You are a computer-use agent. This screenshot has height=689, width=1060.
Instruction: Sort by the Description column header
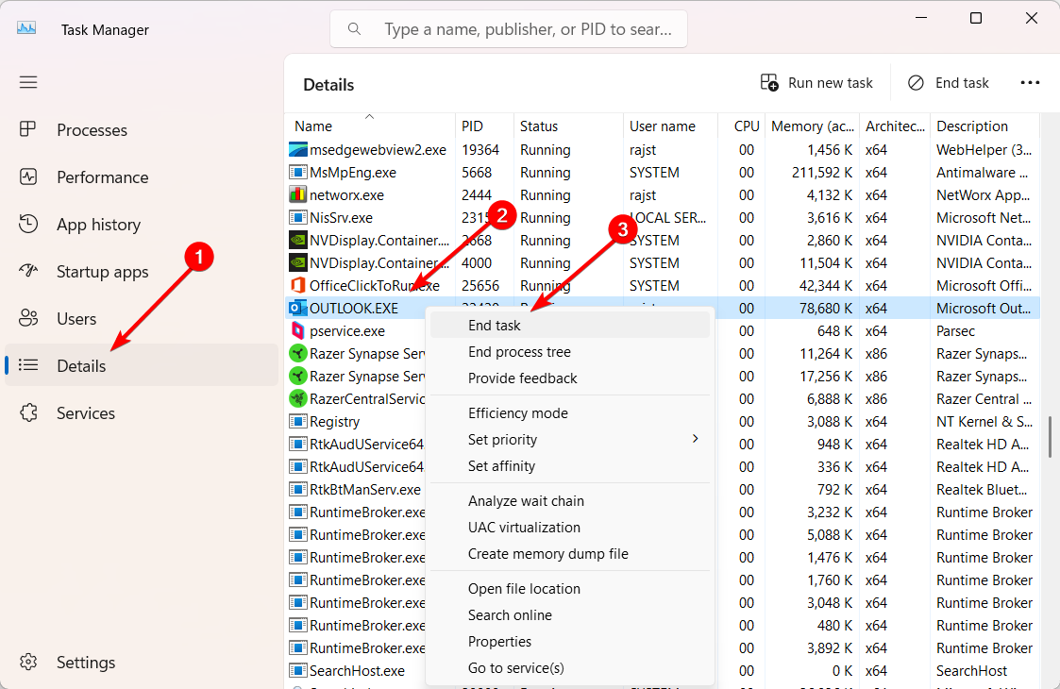pyautogui.click(x=984, y=126)
